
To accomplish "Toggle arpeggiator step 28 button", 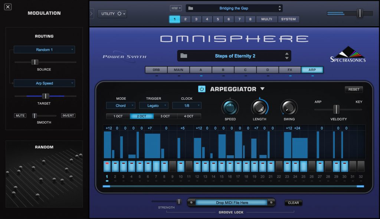I will coord(328,166).
